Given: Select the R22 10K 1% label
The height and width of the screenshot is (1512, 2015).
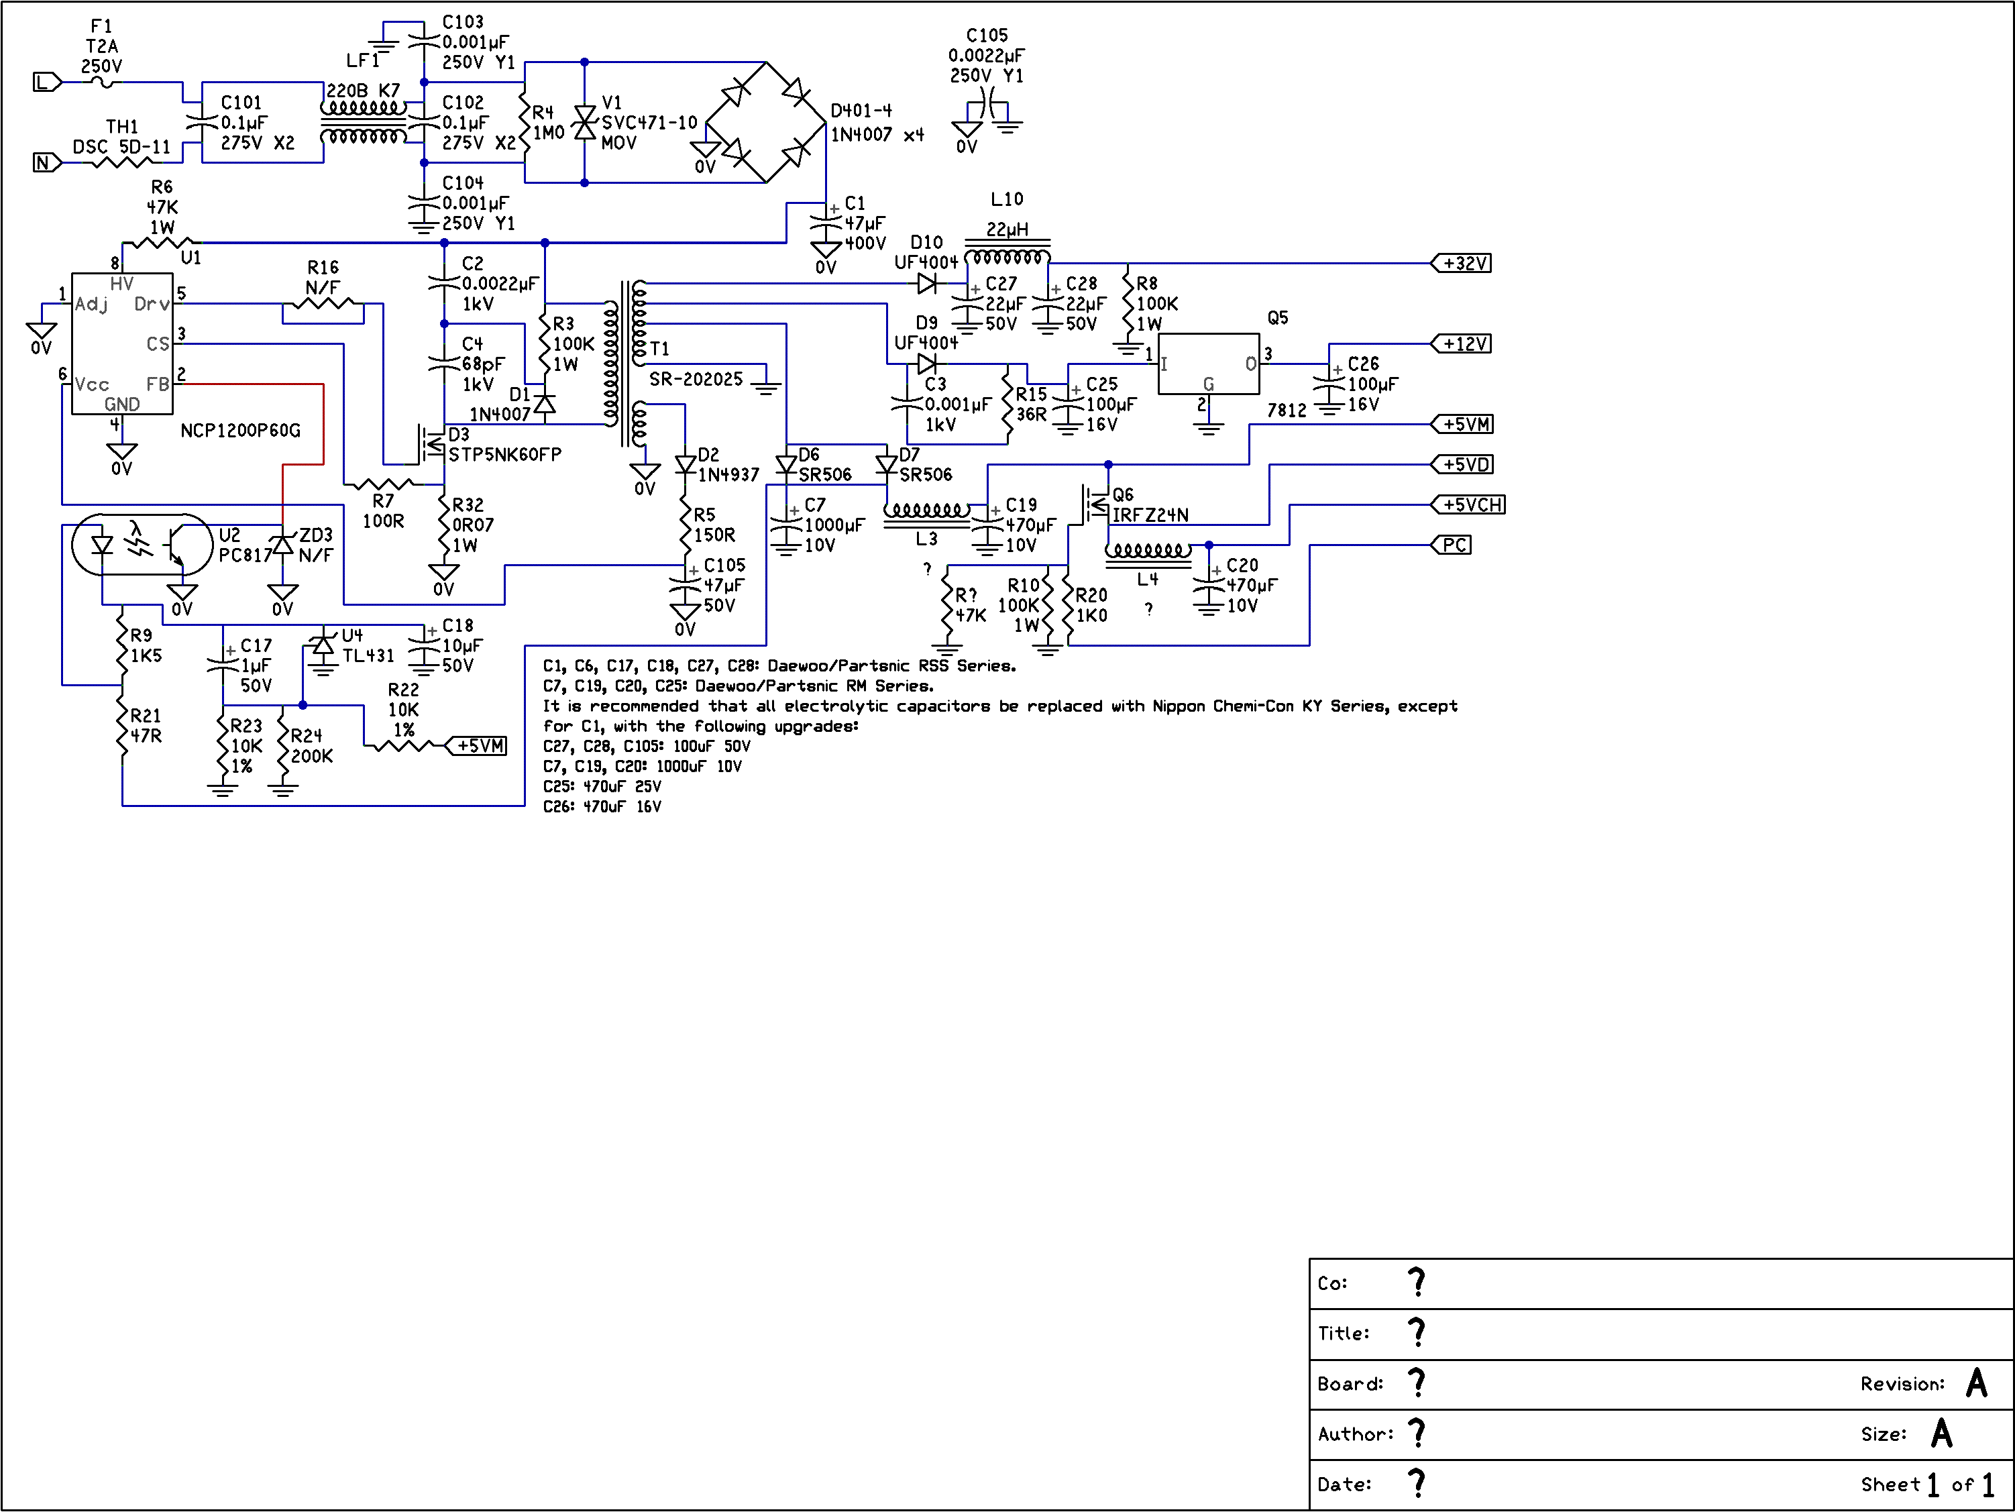Looking at the screenshot, I should pyautogui.click(x=404, y=710).
